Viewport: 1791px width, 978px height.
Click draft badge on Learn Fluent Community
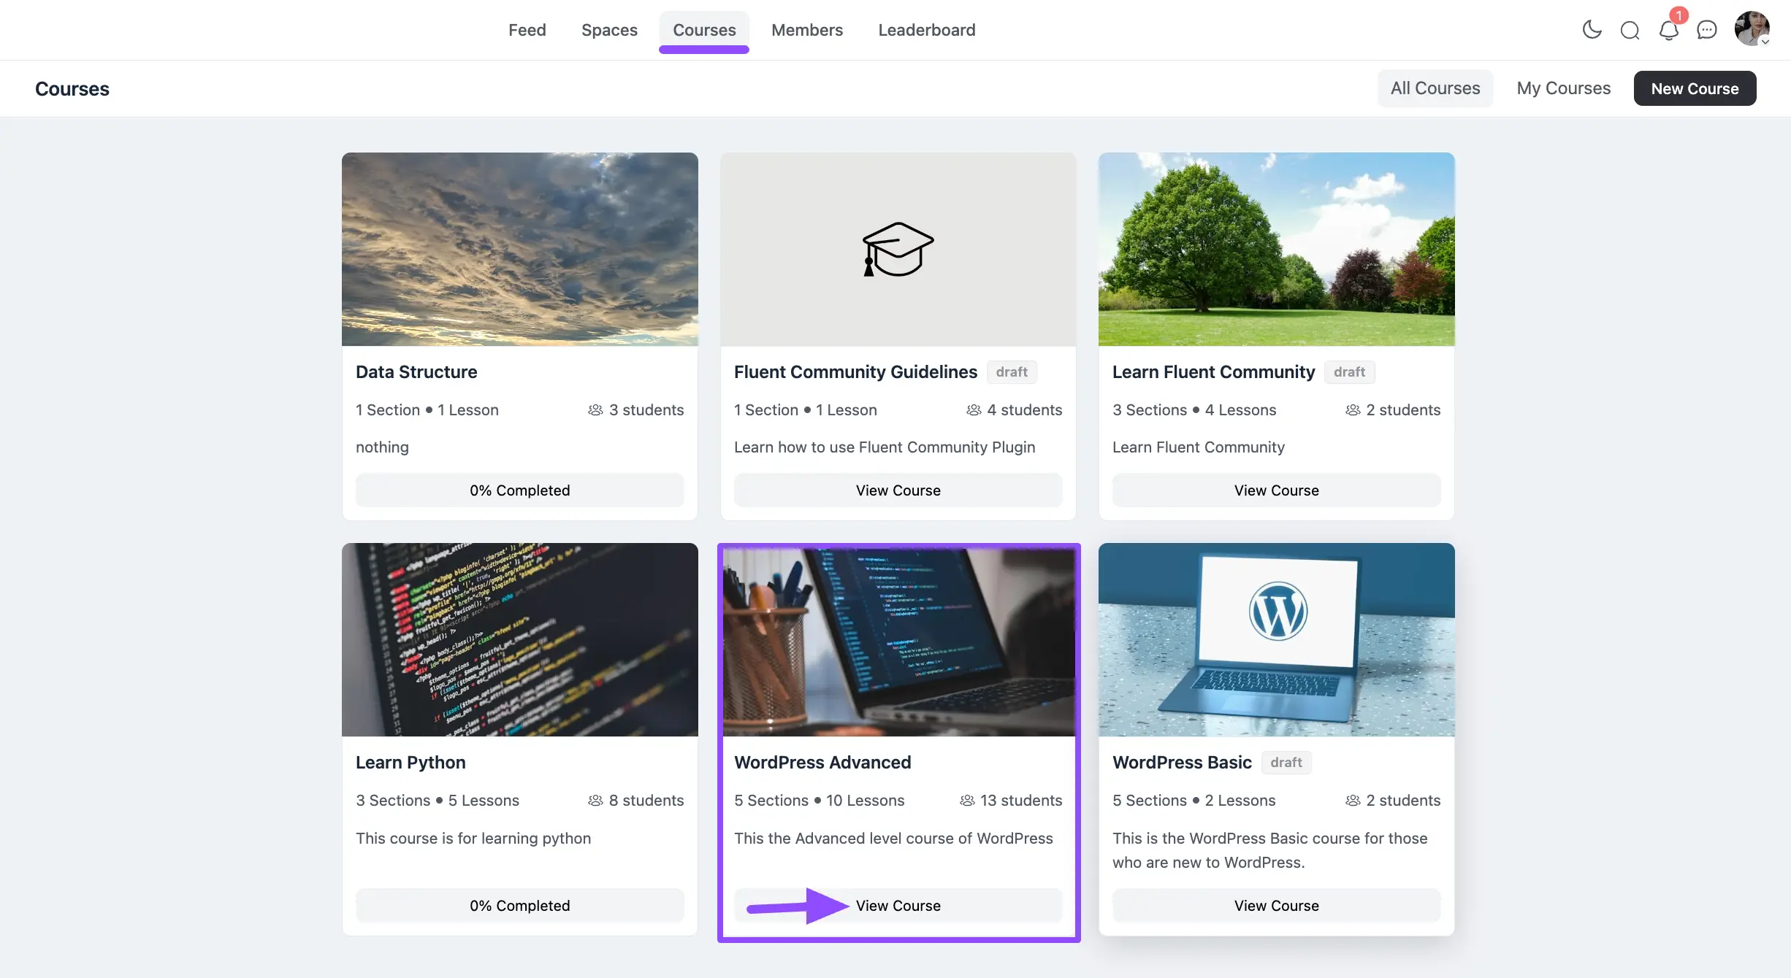click(x=1349, y=372)
